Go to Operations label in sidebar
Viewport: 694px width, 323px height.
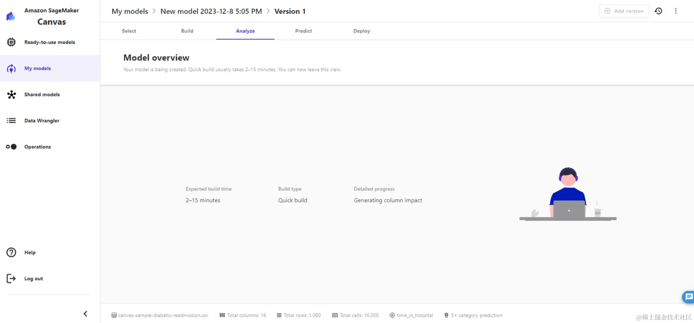pos(37,147)
